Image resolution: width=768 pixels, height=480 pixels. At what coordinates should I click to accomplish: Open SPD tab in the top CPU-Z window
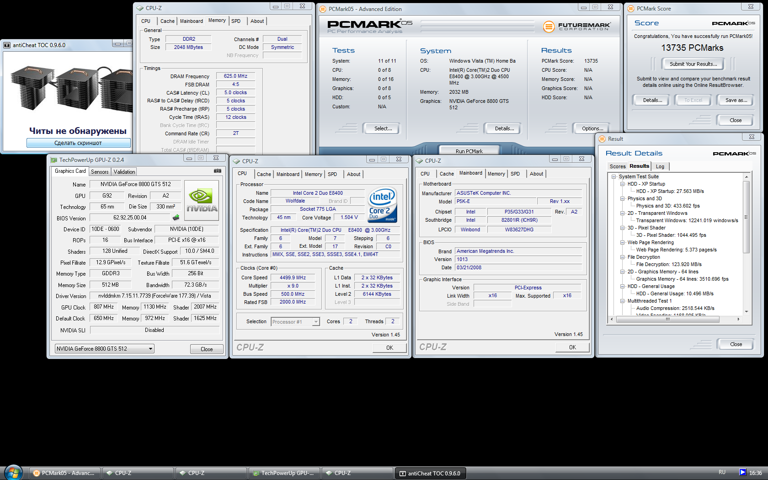(236, 21)
